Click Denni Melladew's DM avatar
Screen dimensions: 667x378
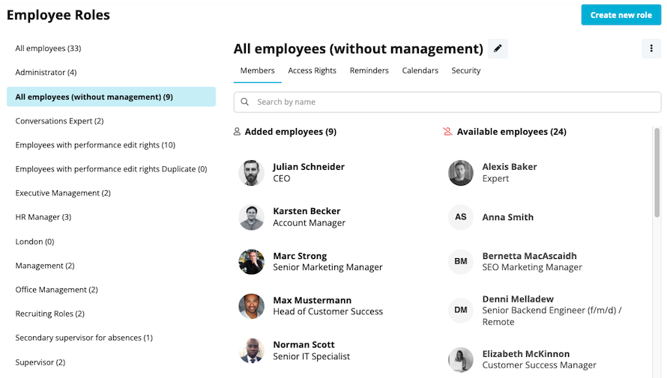tap(461, 310)
